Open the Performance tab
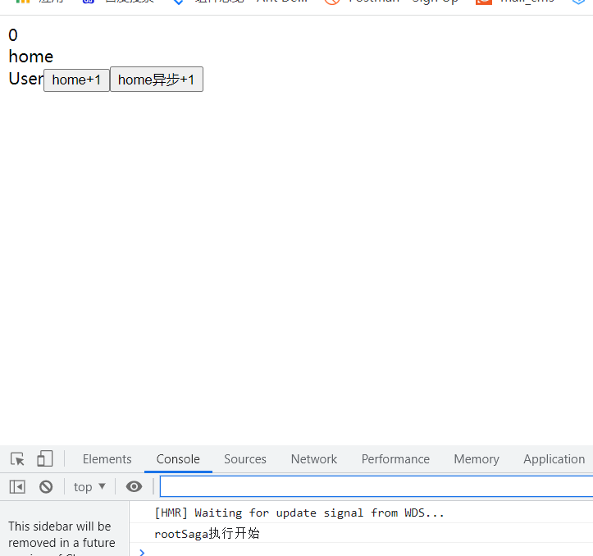593x556 pixels. coord(395,458)
